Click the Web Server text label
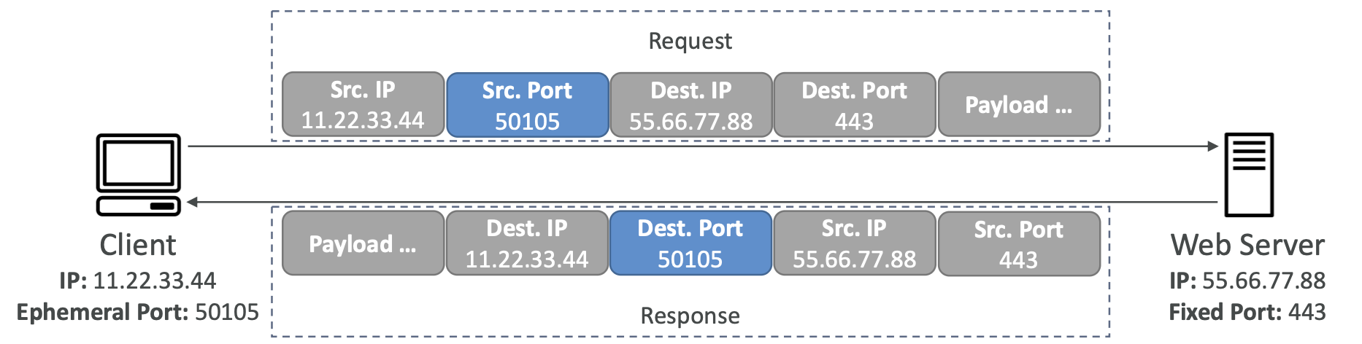This screenshot has height=344, width=1362. click(1247, 246)
